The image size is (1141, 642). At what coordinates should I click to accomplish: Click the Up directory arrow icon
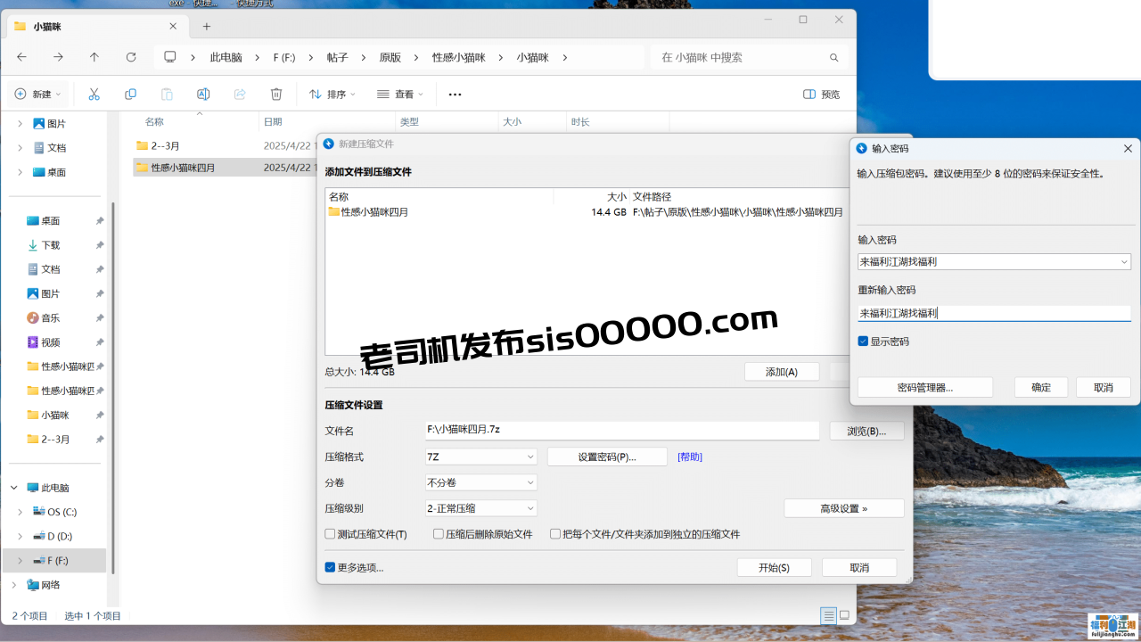(x=94, y=57)
